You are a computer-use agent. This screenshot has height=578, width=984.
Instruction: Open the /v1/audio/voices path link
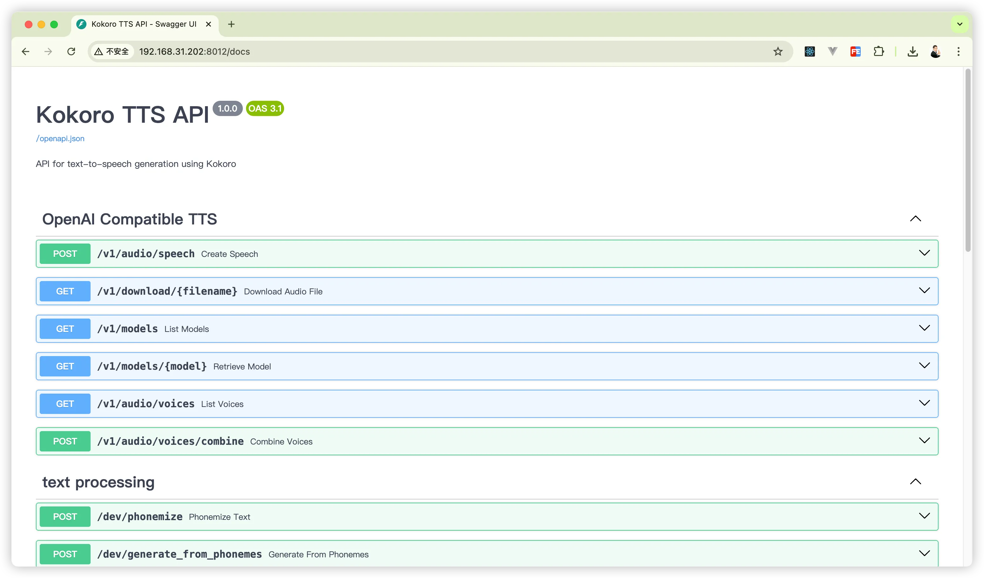coord(146,404)
